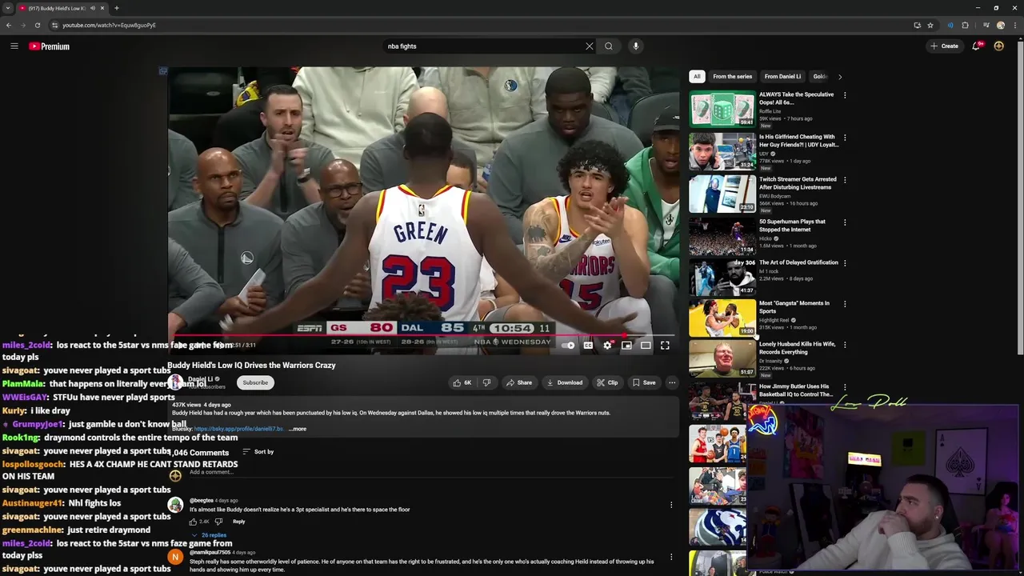1024x576 pixels.
Task: Open the Chrome tab search dropdown
Action: click(7, 8)
